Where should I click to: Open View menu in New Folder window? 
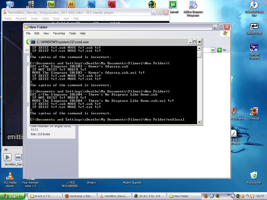(46, 33)
